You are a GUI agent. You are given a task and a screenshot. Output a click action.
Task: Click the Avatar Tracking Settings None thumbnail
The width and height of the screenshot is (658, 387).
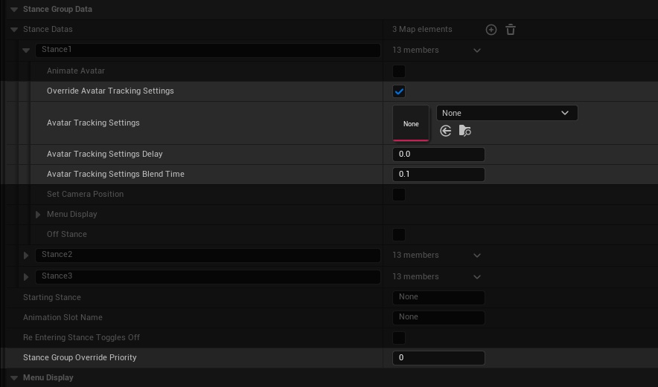pos(411,123)
